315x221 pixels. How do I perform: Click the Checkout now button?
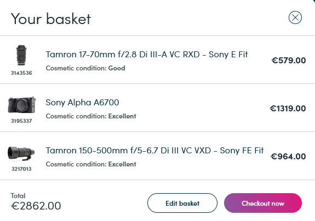263,203
